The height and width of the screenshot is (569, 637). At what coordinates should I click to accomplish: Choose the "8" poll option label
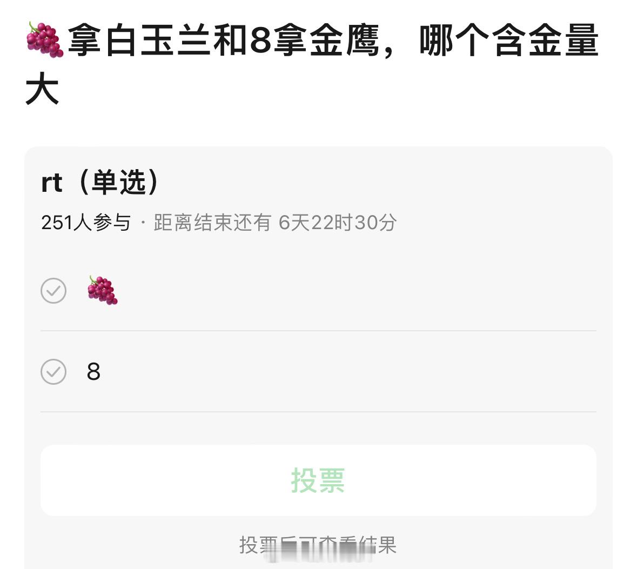point(93,371)
